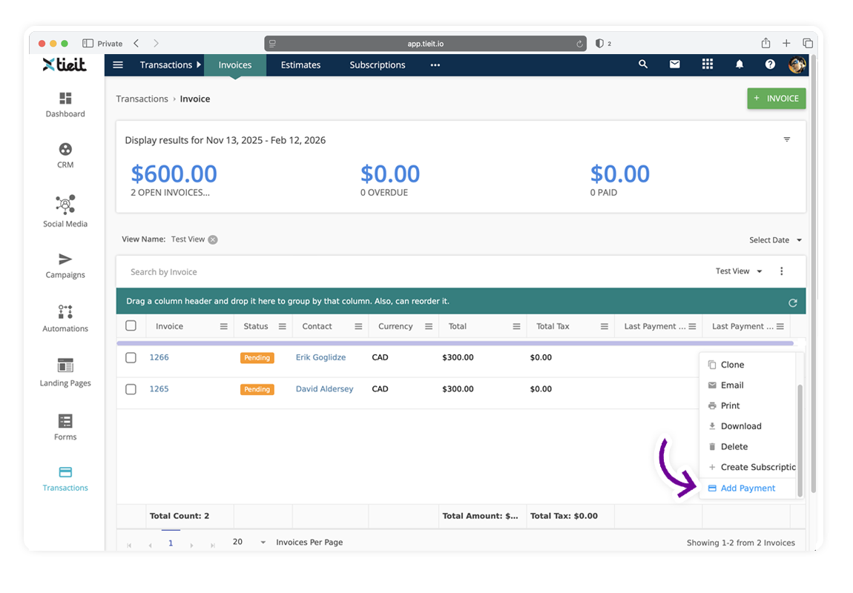Expand the Select Date dropdown
853x593 pixels.
[x=775, y=240]
